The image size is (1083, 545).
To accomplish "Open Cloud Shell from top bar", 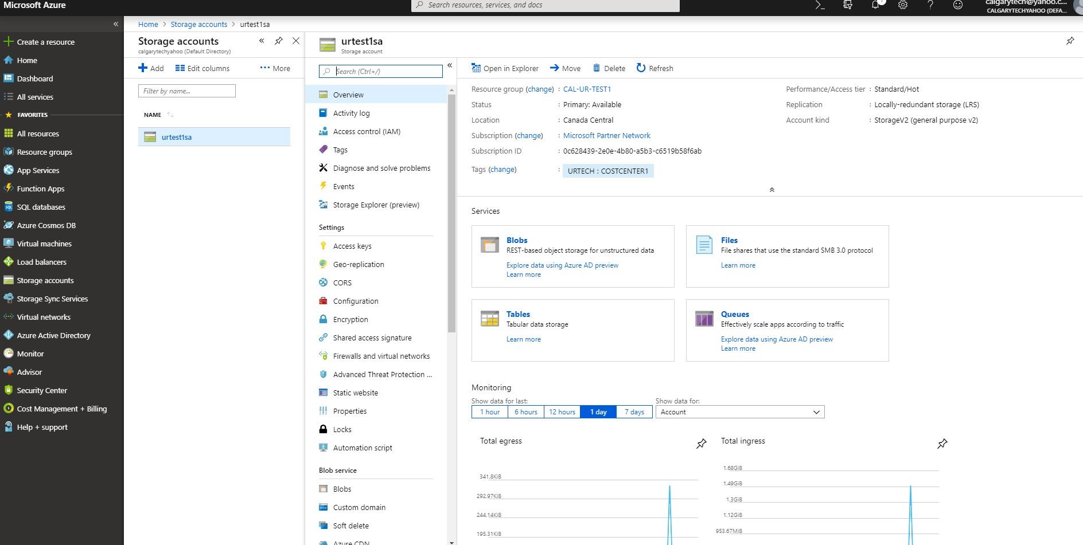I will 820,5.
